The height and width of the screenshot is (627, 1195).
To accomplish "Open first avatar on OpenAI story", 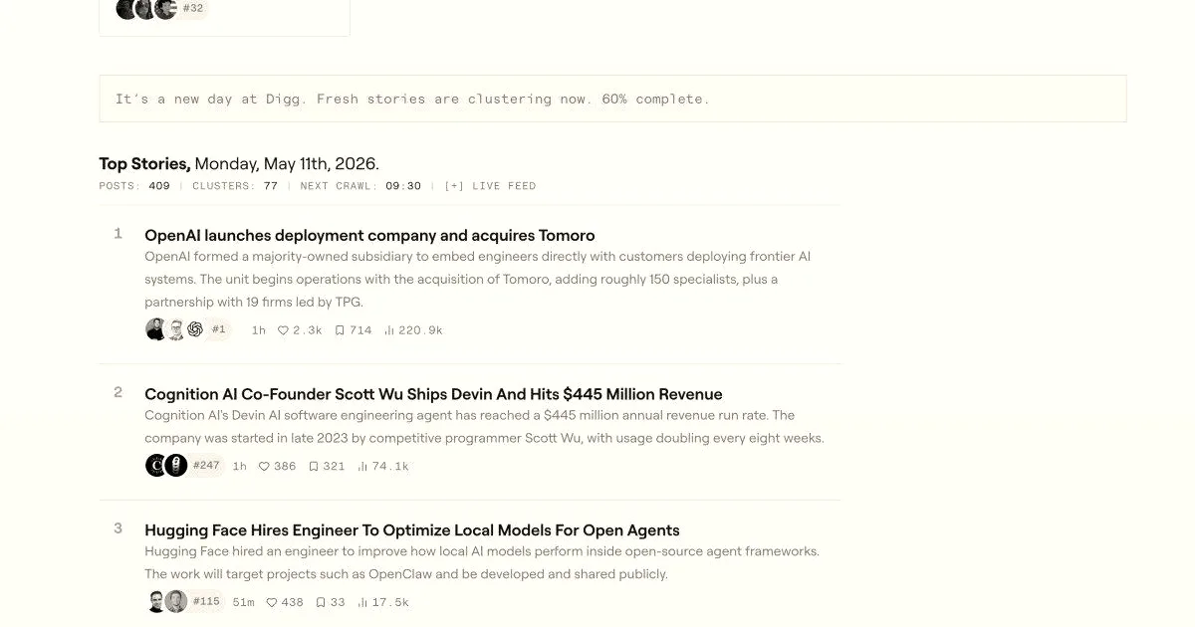I will [x=156, y=329].
